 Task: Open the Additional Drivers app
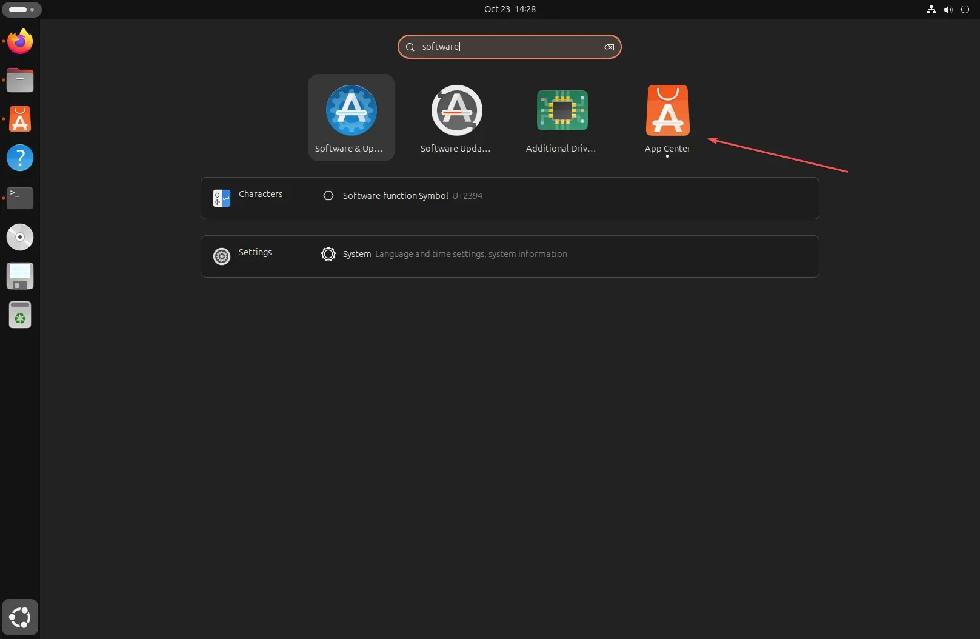(x=562, y=118)
